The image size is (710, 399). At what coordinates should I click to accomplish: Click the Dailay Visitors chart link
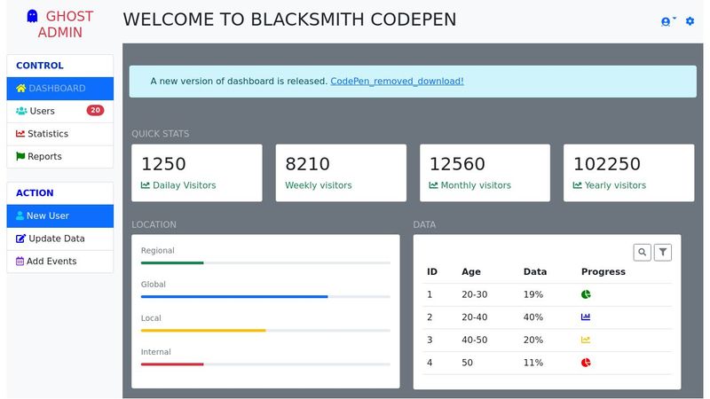coord(184,185)
